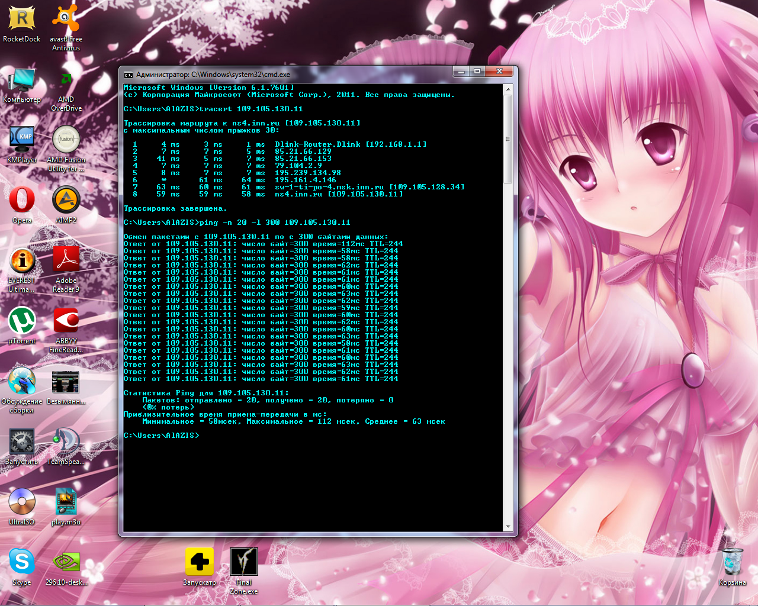Screen dimensions: 758x606
Task: Select the Безымянный image file icon
Action: click(66, 387)
